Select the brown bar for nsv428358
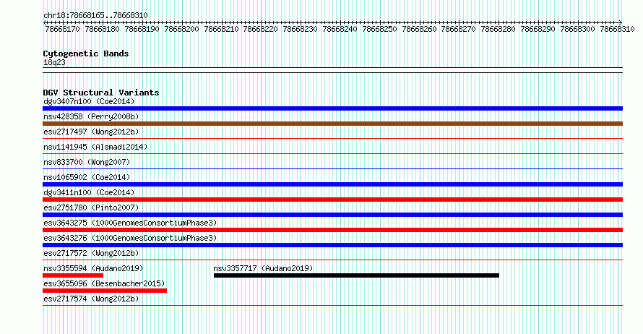 pyautogui.click(x=332, y=124)
